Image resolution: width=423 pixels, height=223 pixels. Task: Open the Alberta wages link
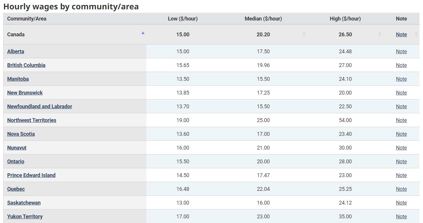(15, 51)
